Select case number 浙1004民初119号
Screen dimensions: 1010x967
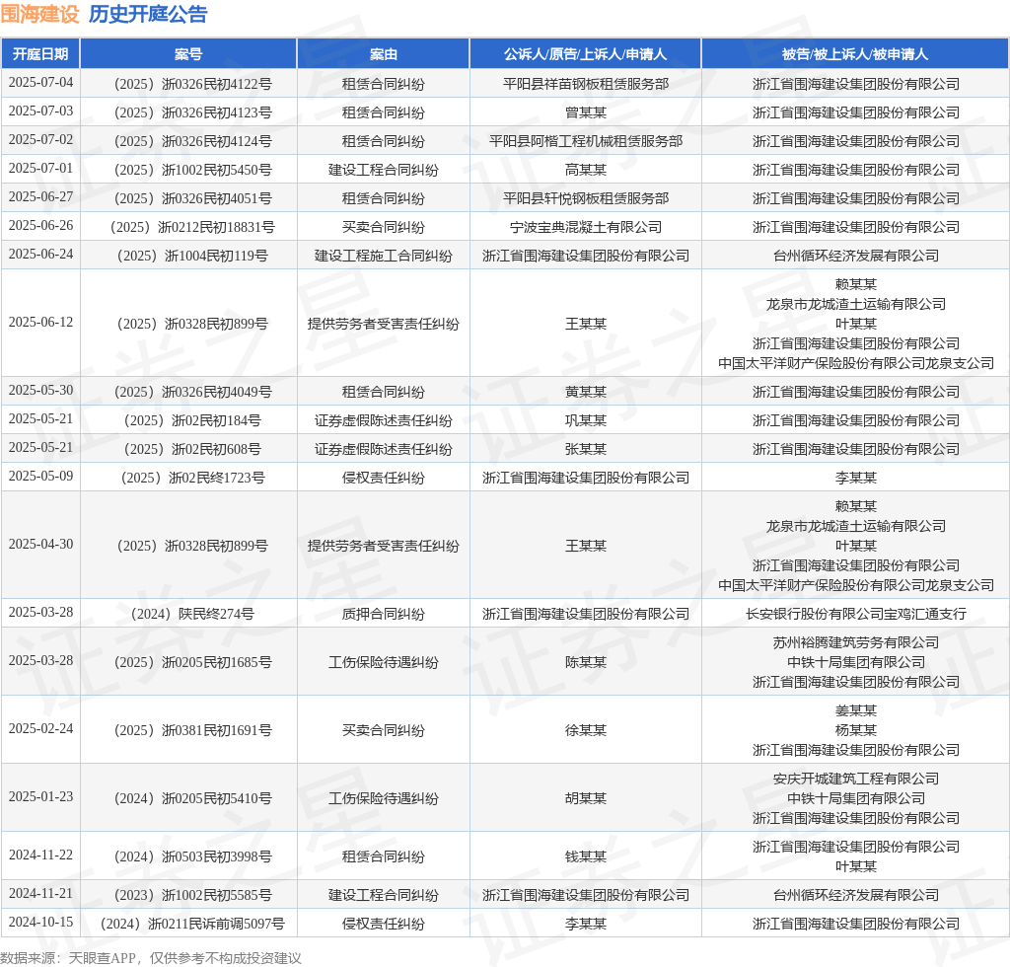click(192, 256)
